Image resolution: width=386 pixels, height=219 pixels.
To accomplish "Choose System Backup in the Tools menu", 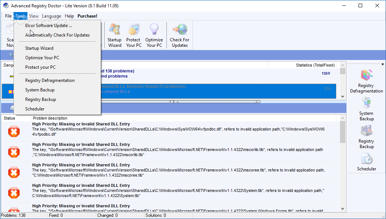I will click(57, 90).
